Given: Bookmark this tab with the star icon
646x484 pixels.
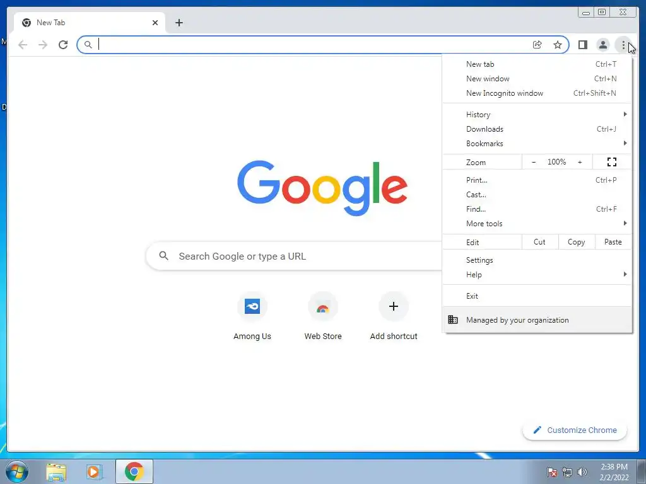Looking at the screenshot, I should [x=558, y=45].
